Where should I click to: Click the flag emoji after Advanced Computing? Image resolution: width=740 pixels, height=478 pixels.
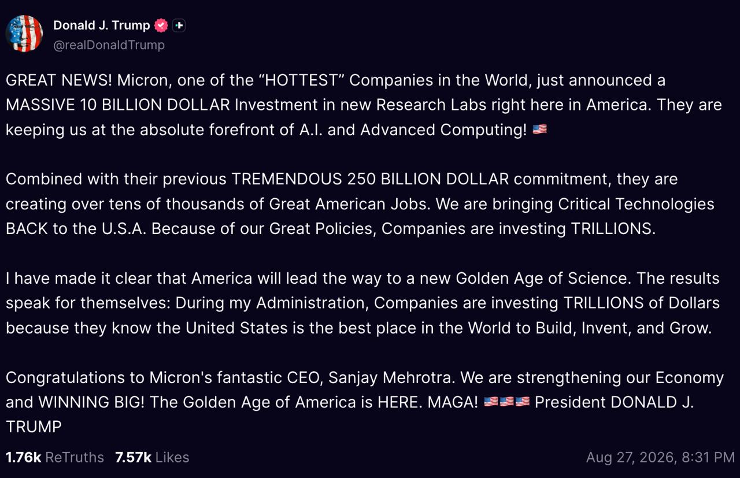click(539, 129)
